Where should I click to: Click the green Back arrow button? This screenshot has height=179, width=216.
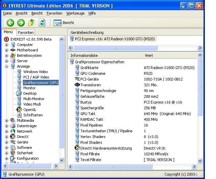coord(10,23)
